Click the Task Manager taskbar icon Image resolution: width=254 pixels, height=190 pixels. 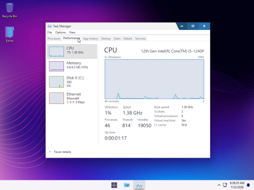139,185
